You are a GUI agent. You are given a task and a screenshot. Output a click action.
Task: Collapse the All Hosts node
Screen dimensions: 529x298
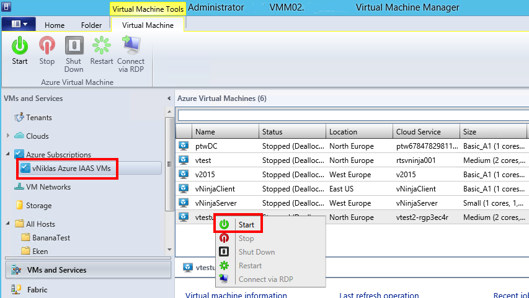pos(8,224)
